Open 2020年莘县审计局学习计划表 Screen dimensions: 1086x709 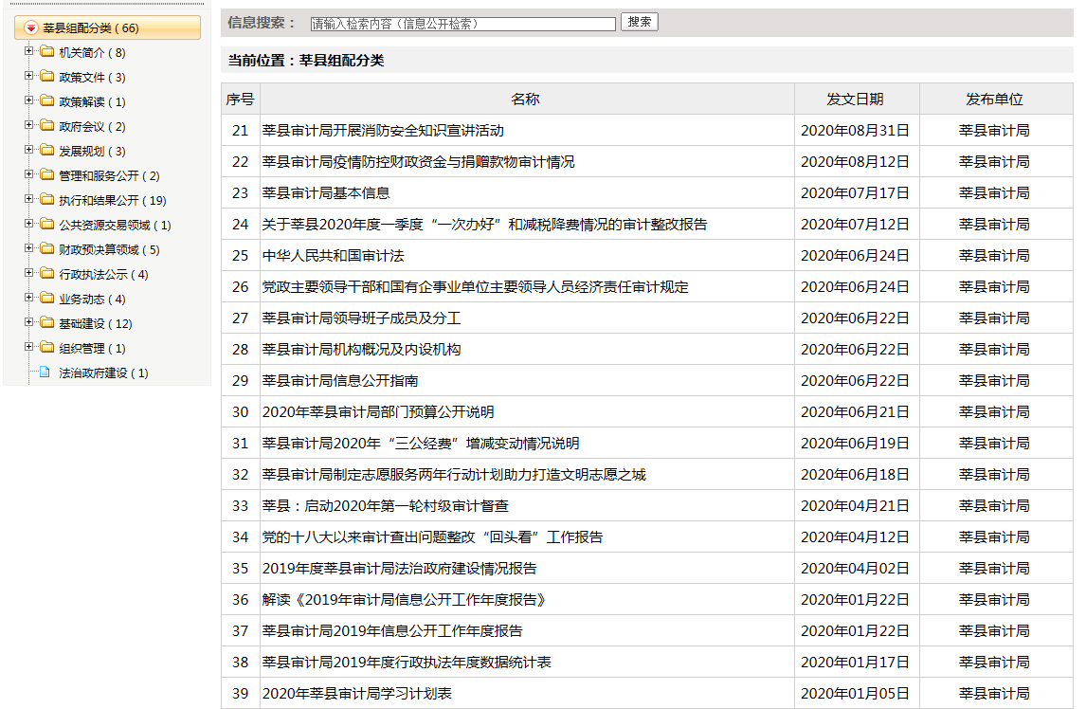point(356,693)
